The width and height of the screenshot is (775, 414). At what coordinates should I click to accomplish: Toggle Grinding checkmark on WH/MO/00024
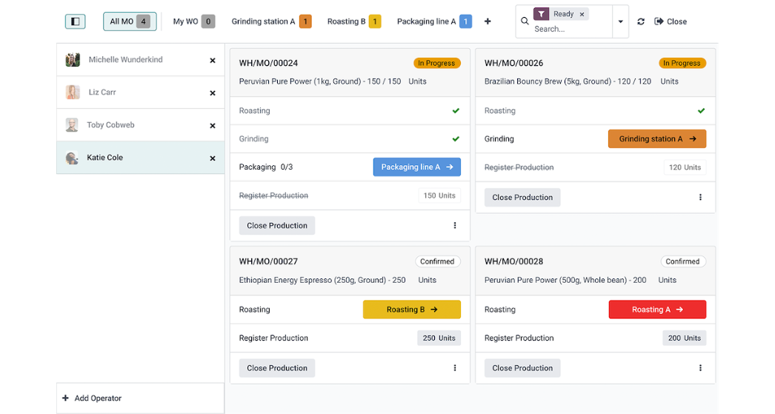pos(456,139)
